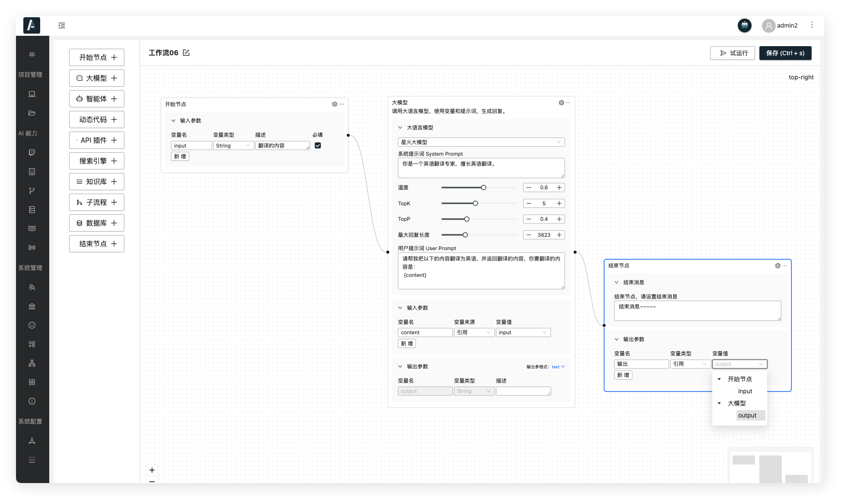Open the chat bubble icon under AI 能力
The height and width of the screenshot is (499, 841).
pyautogui.click(x=32, y=153)
